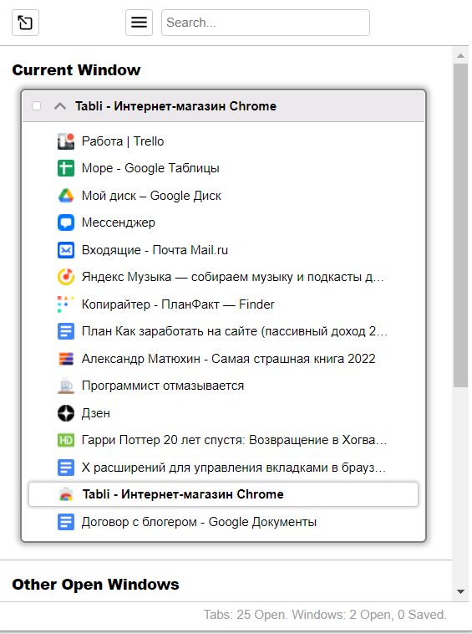The width and height of the screenshot is (472, 634).
Task: Click the Google Drive icon for Мой диск
Action: pos(66,196)
